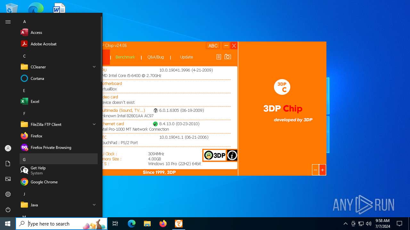Click the Video card label link
The image size is (410, 230).
click(x=110, y=97)
